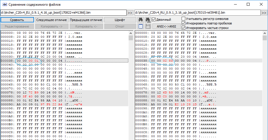Maximize the compare window

[x=248, y=4]
